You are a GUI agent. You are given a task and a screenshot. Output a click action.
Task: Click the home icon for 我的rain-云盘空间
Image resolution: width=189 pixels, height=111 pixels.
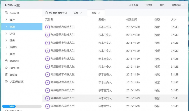46,13
